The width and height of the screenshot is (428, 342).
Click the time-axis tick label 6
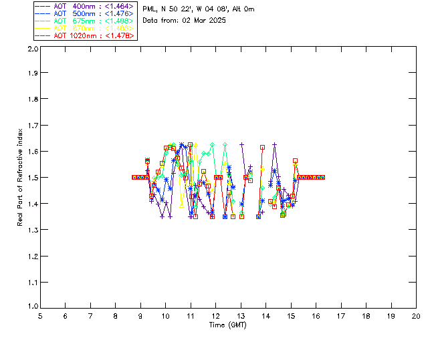(66, 316)
